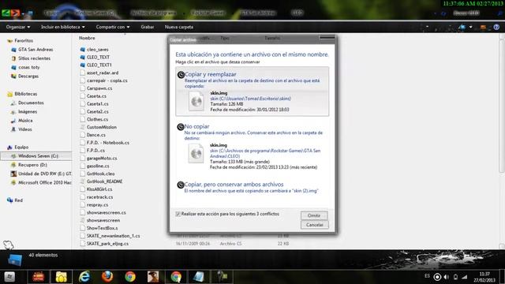The height and width of the screenshot is (284, 505).
Task: Click the green Back navigation arrow
Action: click(x=6, y=13)
